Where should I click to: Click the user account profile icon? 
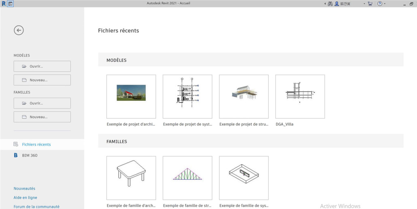pyautogui.click(x=337, y=4)
